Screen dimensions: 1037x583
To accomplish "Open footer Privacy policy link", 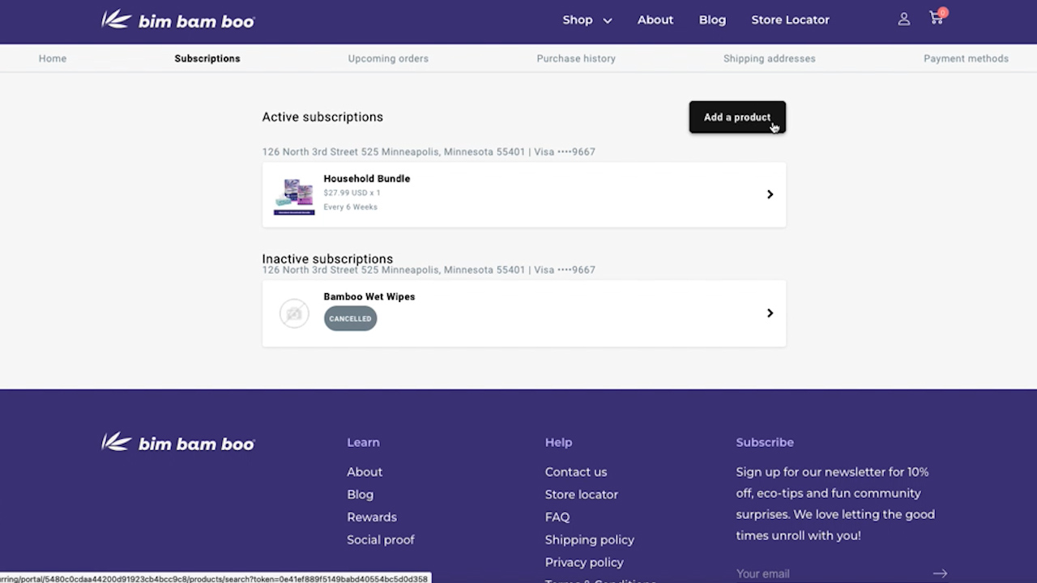I will pyautogui.click(x=584, y=563).
